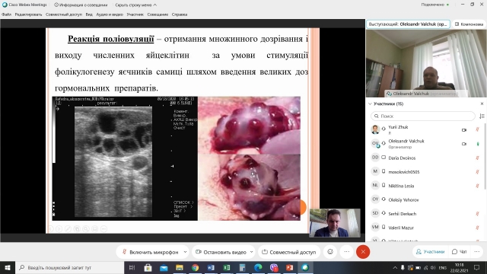Image resolution: width=487 pixels, height=274 pixels.
Task: Open the Редактировать menu
Action: (x=28, y=14)
